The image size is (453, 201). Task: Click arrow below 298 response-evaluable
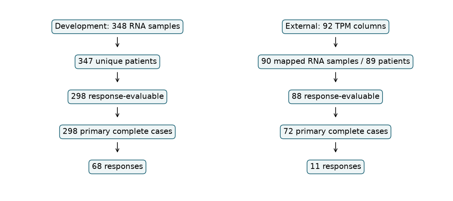click(117, 112)
